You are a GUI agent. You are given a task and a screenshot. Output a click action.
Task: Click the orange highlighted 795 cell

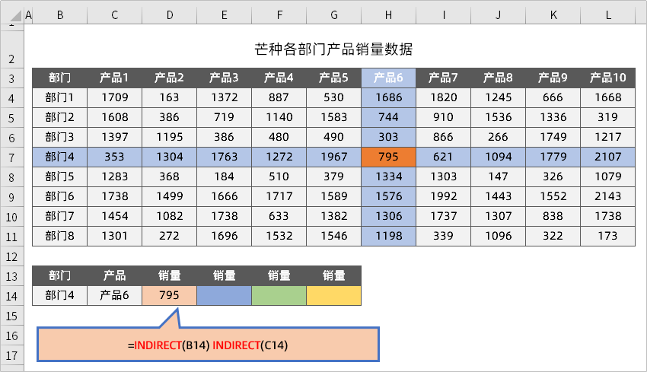click(388, 157)
